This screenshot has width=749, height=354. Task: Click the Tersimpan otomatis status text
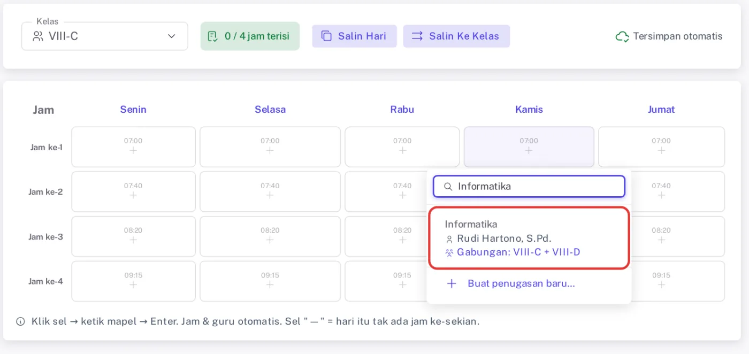point(677,36)
